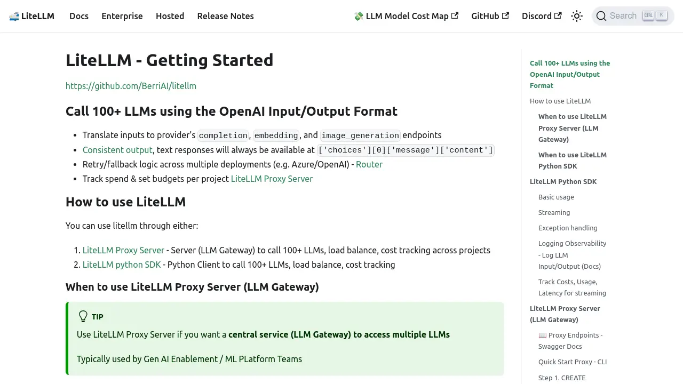The height and width of the screenshot is (384, 683).
Task: Open the GitHub navbar link
Action: 490,16
